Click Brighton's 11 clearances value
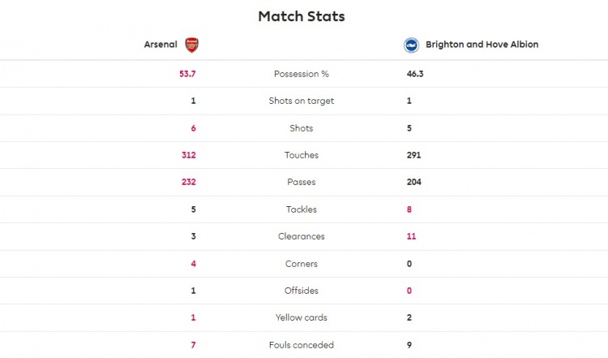Viewport: 608px width, 358px height. [x=411, y=236]
